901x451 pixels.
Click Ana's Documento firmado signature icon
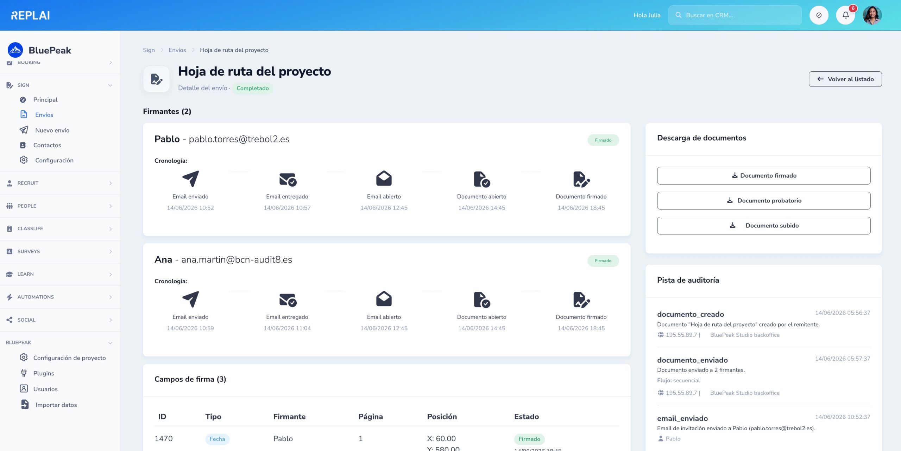[581, 300]
